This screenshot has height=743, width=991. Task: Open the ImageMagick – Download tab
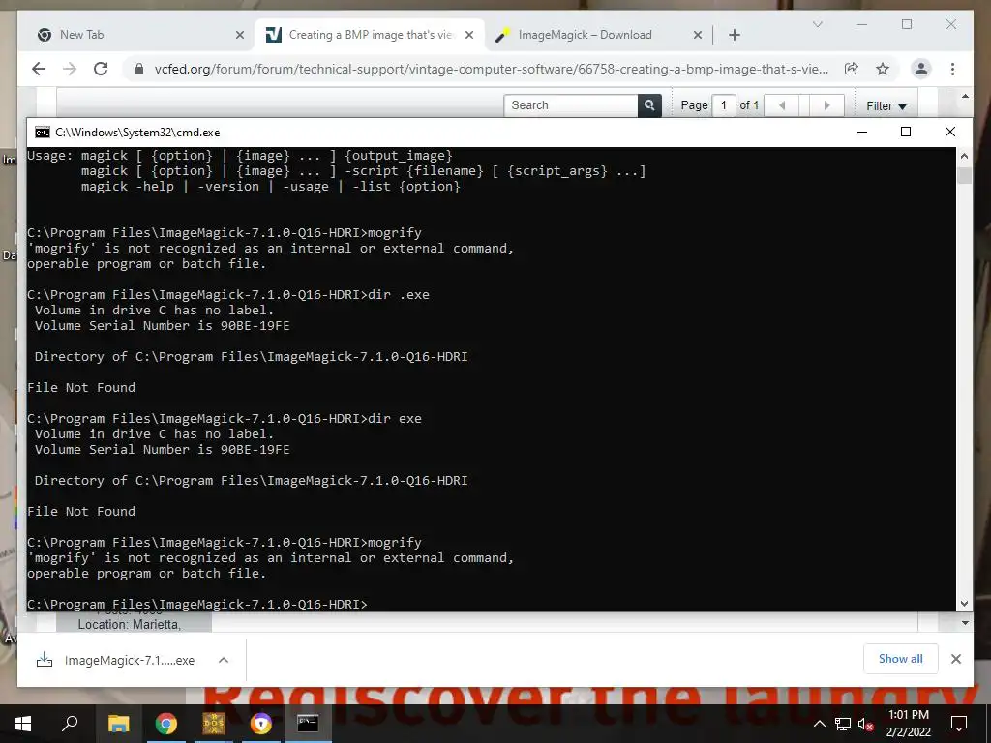click(585, 35)
